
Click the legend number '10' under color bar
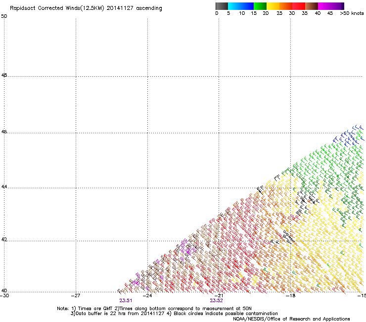click(242, 13)
